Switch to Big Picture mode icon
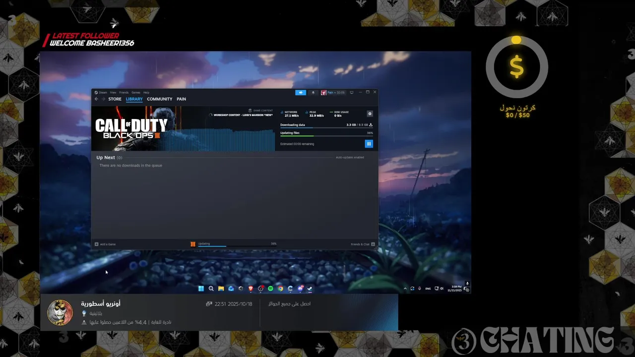The image size is (635, 357). [352, 92]
